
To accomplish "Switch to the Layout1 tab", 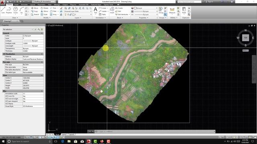I will (64, 134).
